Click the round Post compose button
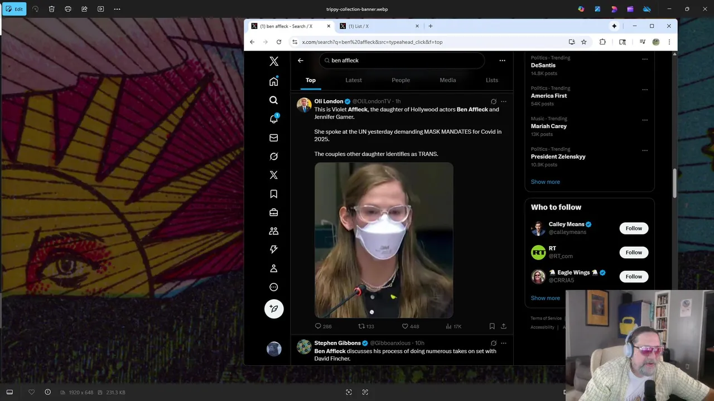Image resolution: width=714 pixels, height=401 pixels. coord(274,309)
